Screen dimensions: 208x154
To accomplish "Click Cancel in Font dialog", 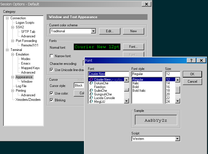I will (192, 82).
